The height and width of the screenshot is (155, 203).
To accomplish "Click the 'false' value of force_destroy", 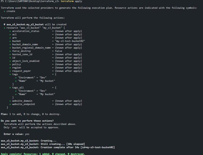I will point(58,51).
